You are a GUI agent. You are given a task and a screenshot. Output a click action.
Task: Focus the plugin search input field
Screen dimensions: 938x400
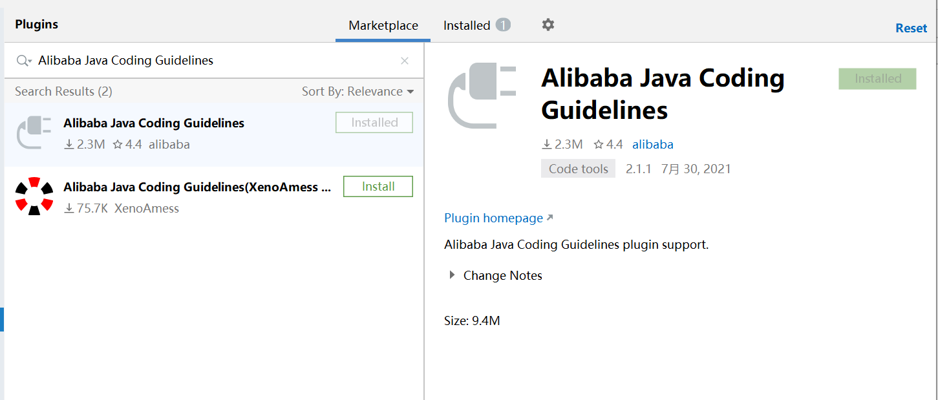click(213, 61)
